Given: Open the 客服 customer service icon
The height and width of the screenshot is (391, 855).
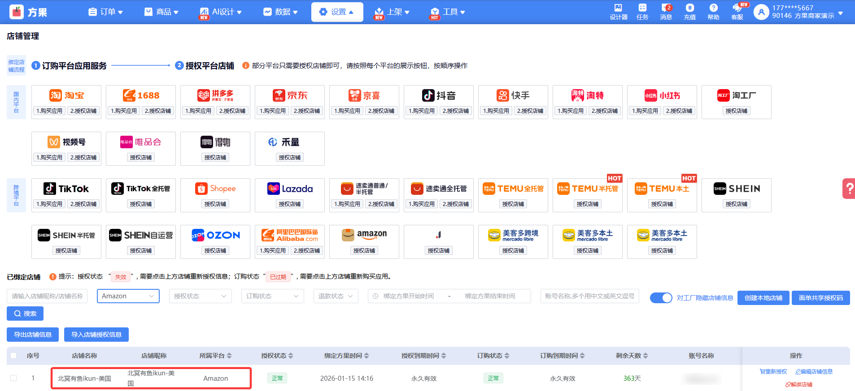Looking at the screenshot, I should [737, 12].
